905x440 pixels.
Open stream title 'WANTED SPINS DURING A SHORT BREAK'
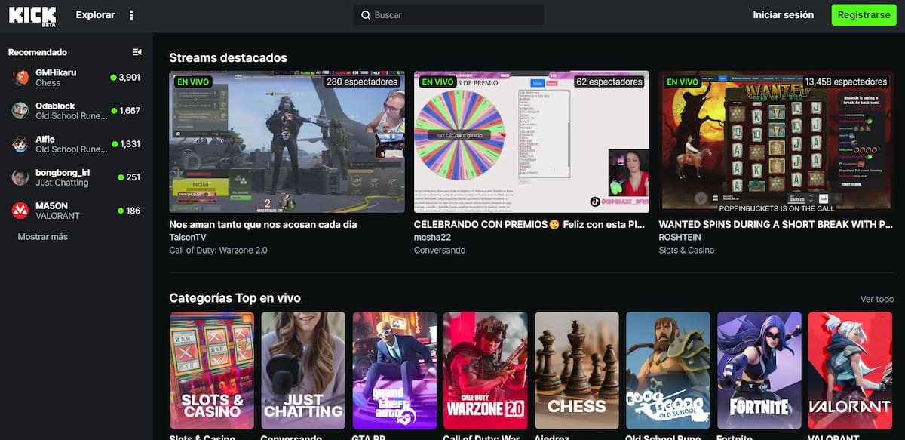coord(777,225)
